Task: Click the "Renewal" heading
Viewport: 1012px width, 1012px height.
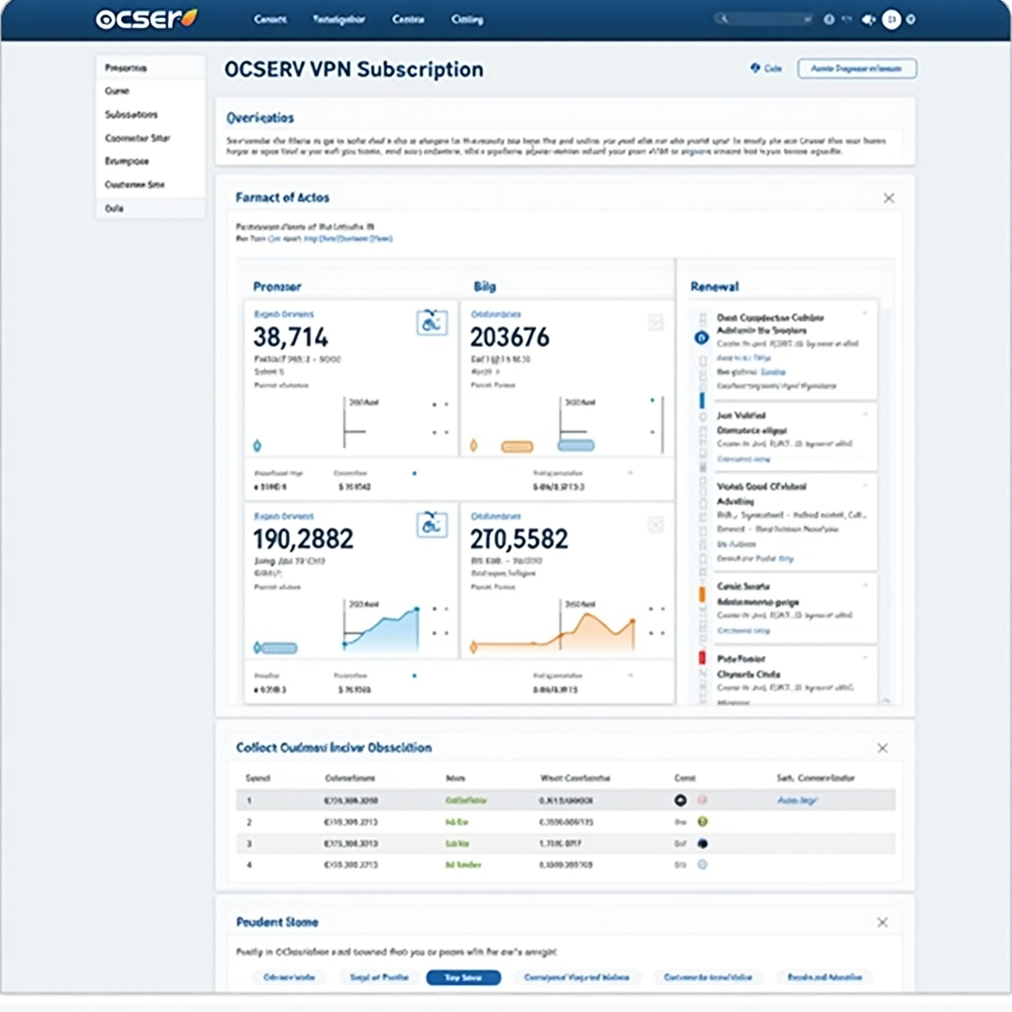Action: coord(715,286)
